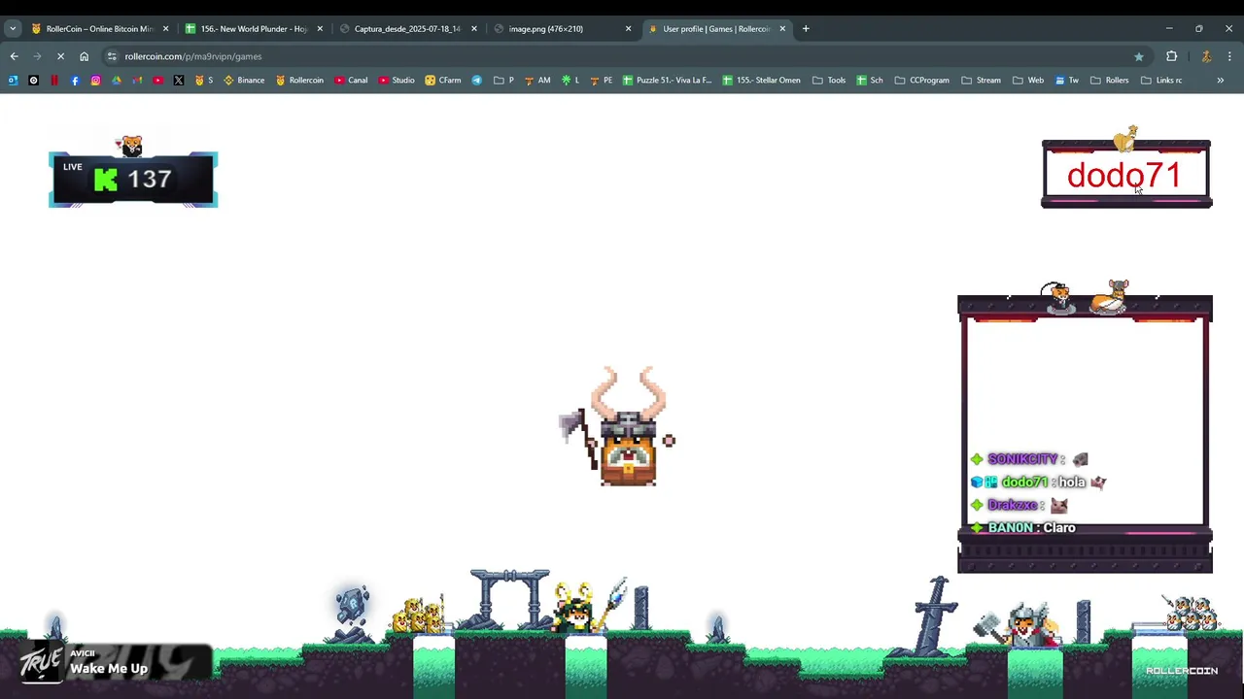Open the X (Twitter) bookmark icon
This screenshot has width=1244, height=699.
click(179, 81)
